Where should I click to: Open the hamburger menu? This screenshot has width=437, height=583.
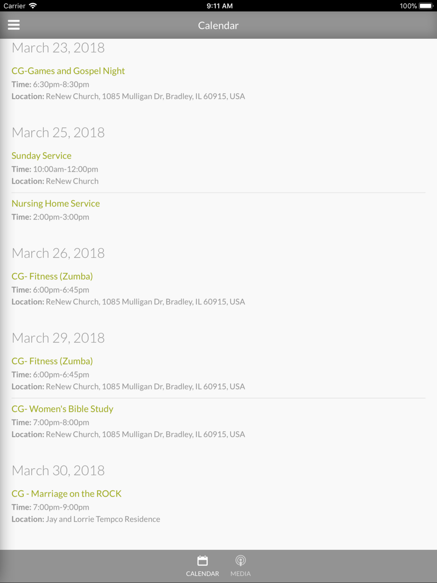14,25
